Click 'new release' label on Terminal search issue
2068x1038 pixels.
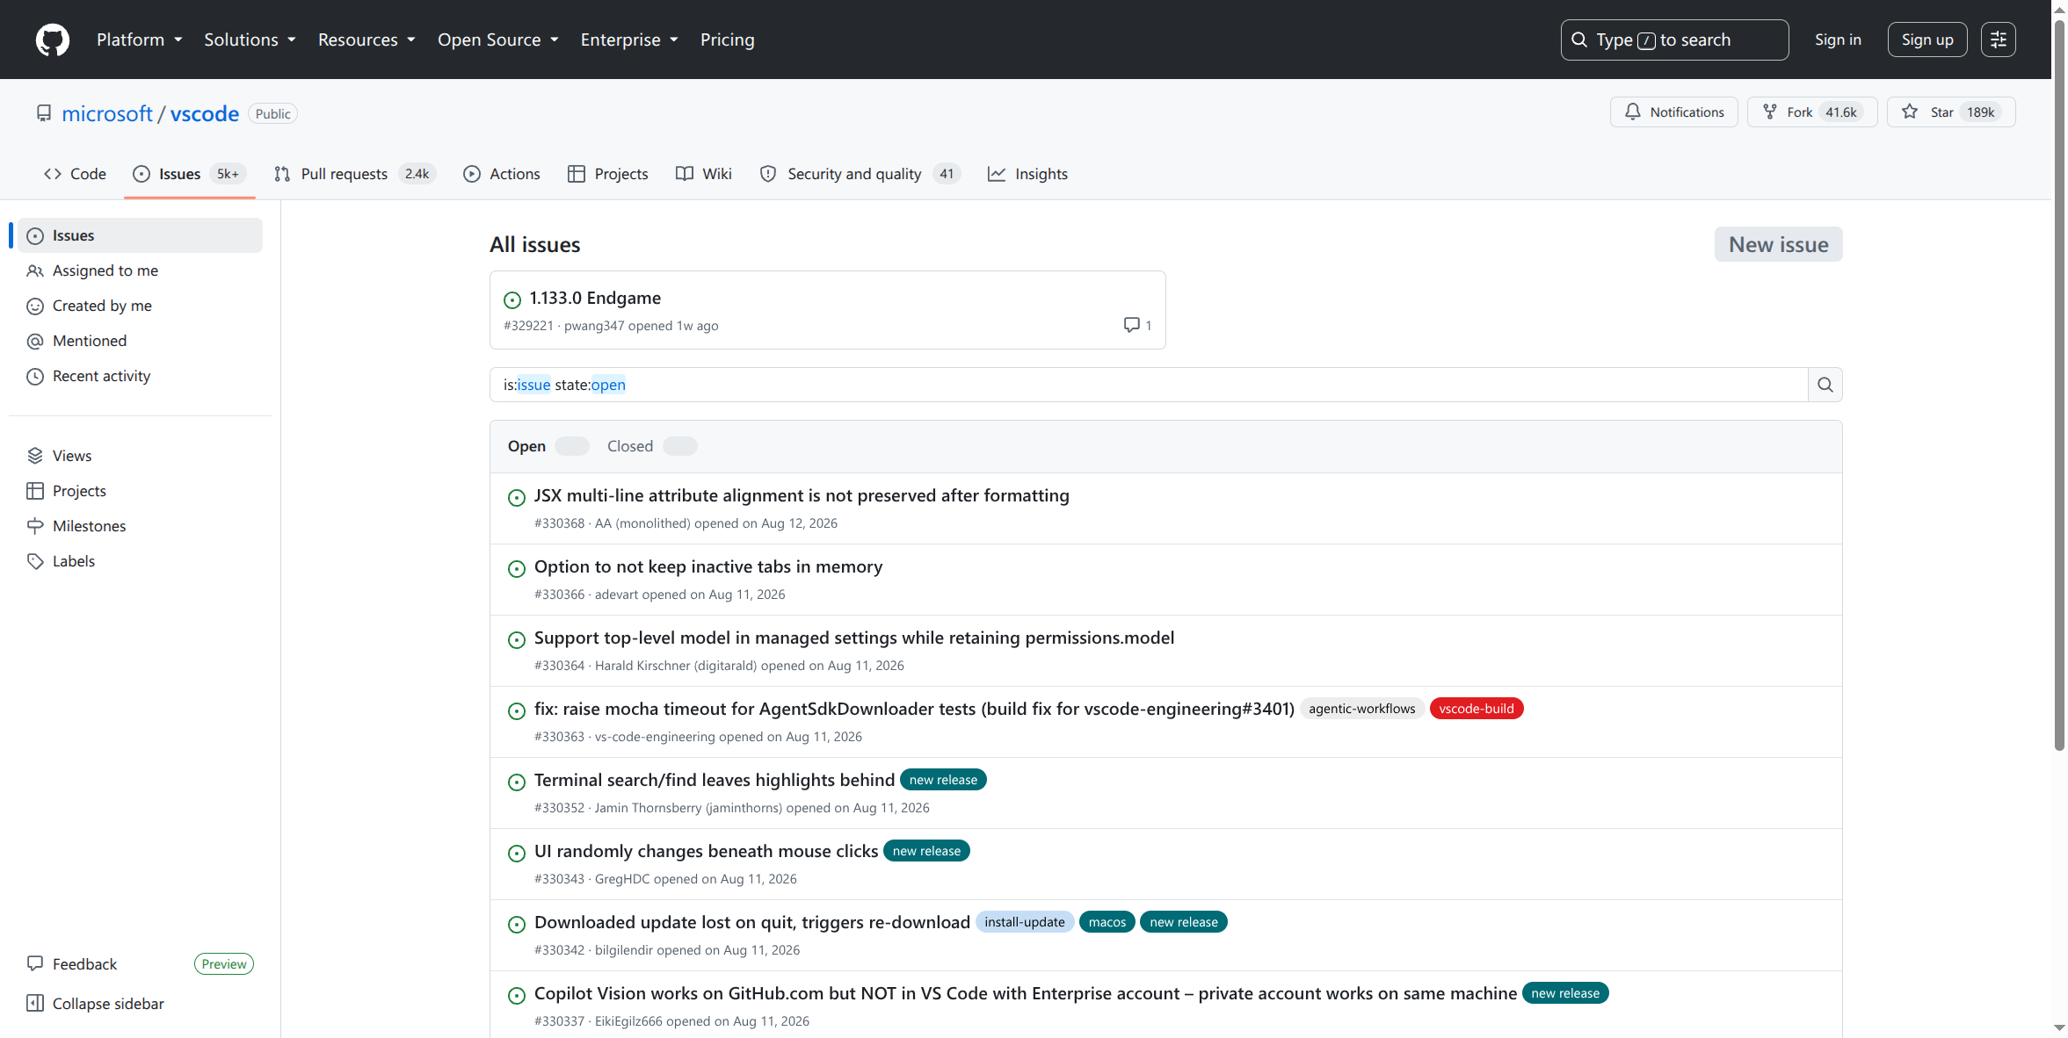pyautogui.click(x=943, y=780)
